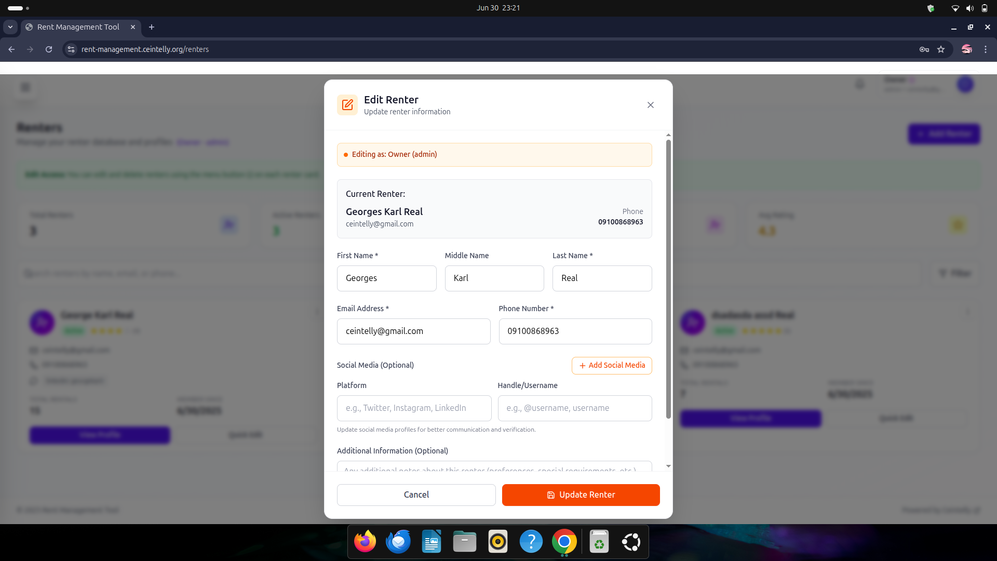View site information icon in address bar
The height and width of the screenshot is (561, 997).
71,49
